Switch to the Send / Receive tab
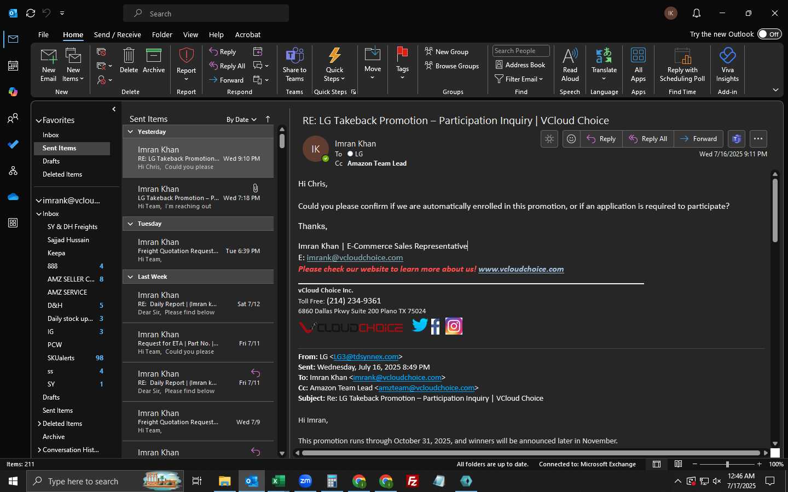The width and height of the screenshot is (788, 492). click(x=118, y=34)
